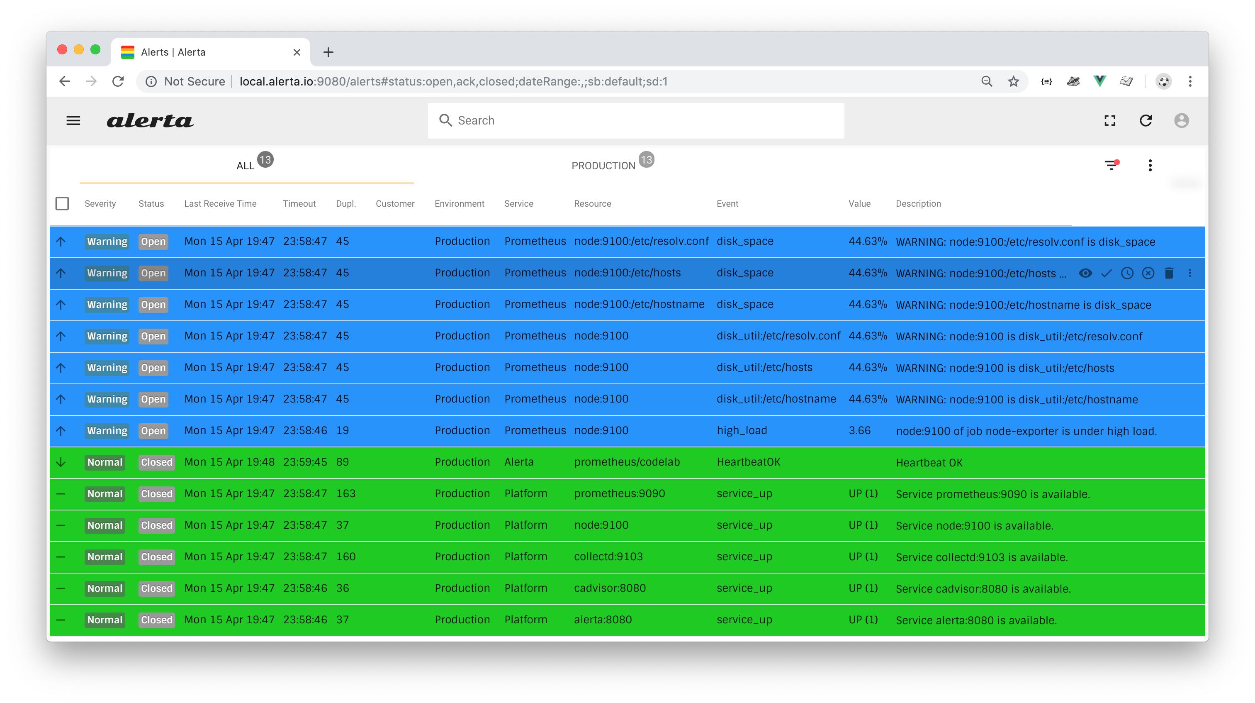Watch the node:9100:/etc/hosts alert via eye icon
Viewport: 1255px width, 703px height.
[1085, 273]
